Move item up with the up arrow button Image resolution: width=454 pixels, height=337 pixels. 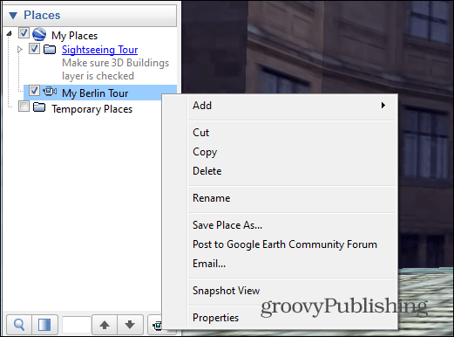pos(105,325)
